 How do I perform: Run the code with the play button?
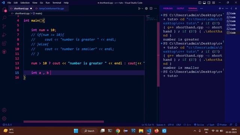tap(139, 9)
